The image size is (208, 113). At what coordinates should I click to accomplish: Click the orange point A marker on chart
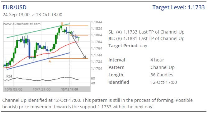50,61
